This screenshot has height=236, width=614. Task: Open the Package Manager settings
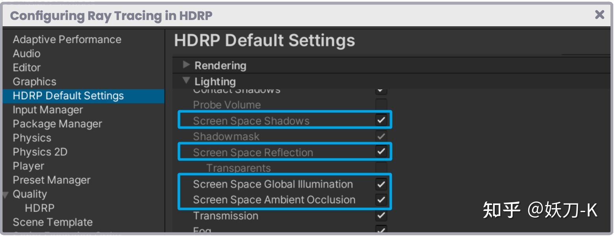(x=57, y=123)
